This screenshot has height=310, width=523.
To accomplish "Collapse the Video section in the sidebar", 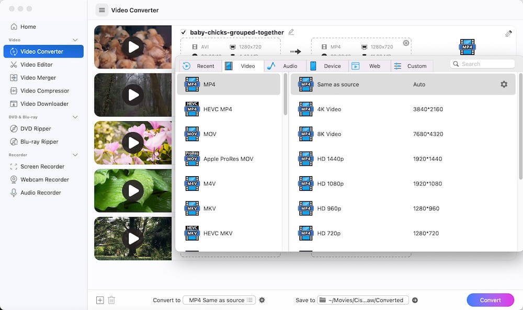I will click(75, 40).
